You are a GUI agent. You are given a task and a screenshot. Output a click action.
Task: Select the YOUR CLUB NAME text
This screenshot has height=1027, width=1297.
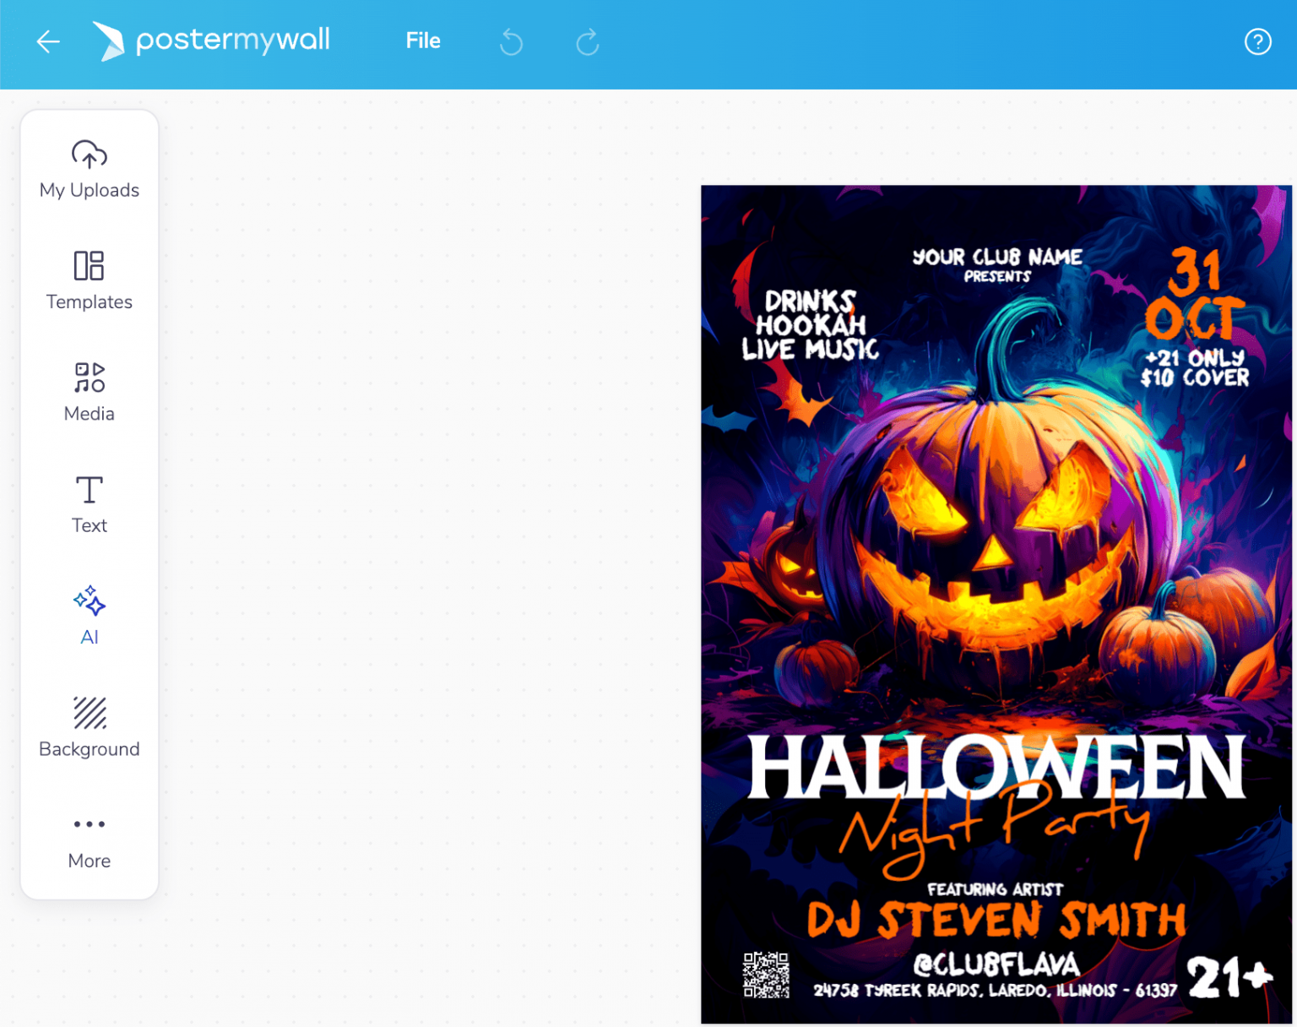997,257
